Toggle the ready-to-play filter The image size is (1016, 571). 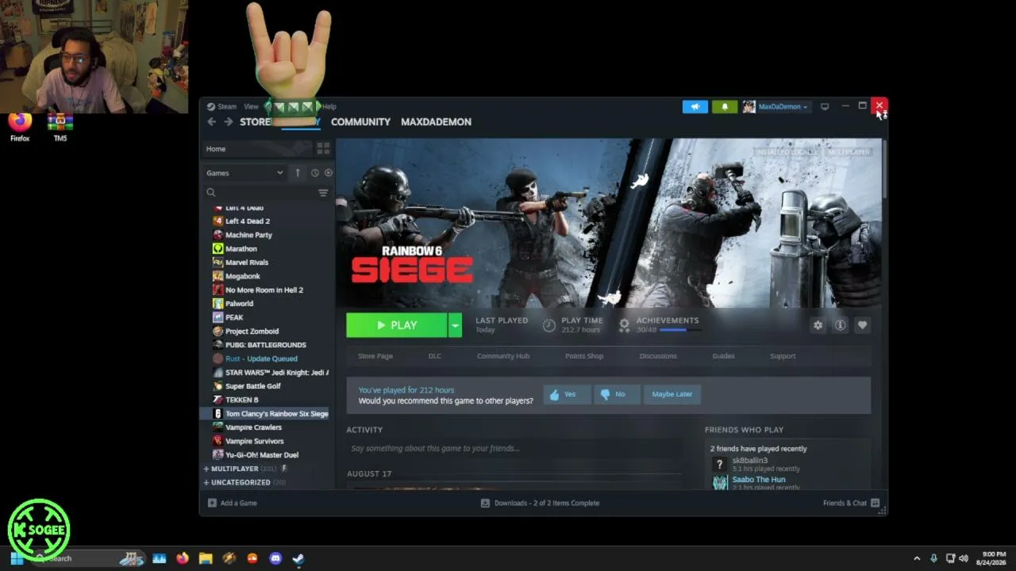coord(329,173)
